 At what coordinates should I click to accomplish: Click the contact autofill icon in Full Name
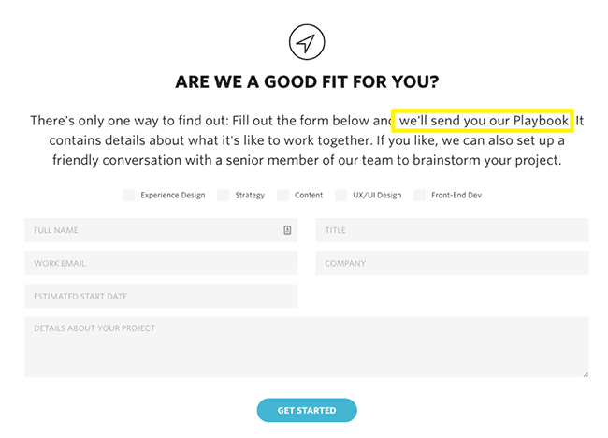tap(287, 230)
